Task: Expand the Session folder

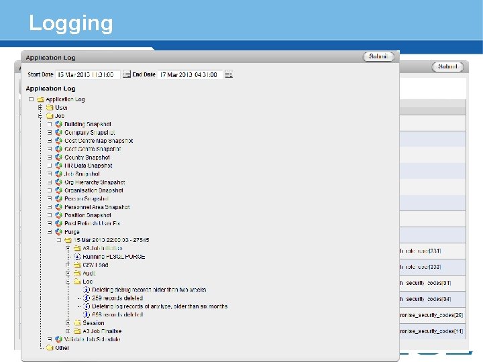Action: point(68,323)
